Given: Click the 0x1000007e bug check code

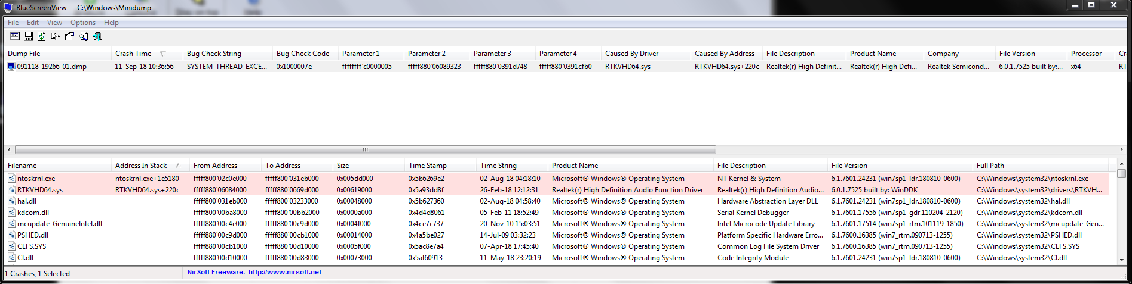Looking at the screenshot, I should point(294,67).
